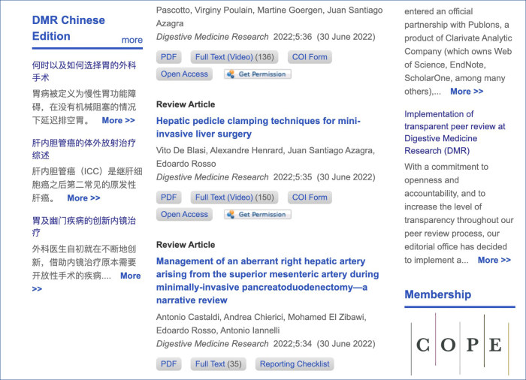
Task: Open Management of an aberrant right hepatic artery article
Action: click(268, 280)
